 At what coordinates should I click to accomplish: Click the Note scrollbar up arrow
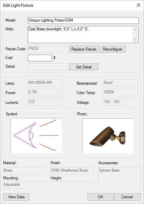[135, 30]
